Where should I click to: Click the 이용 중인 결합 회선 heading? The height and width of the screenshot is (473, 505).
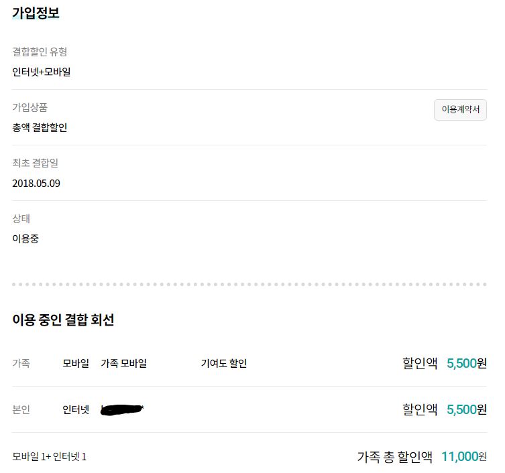pyautogui.click(x=63, y=320)
